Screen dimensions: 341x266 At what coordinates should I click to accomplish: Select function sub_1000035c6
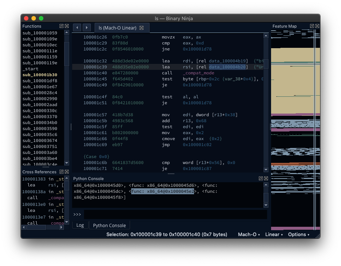tap(40, 134)
